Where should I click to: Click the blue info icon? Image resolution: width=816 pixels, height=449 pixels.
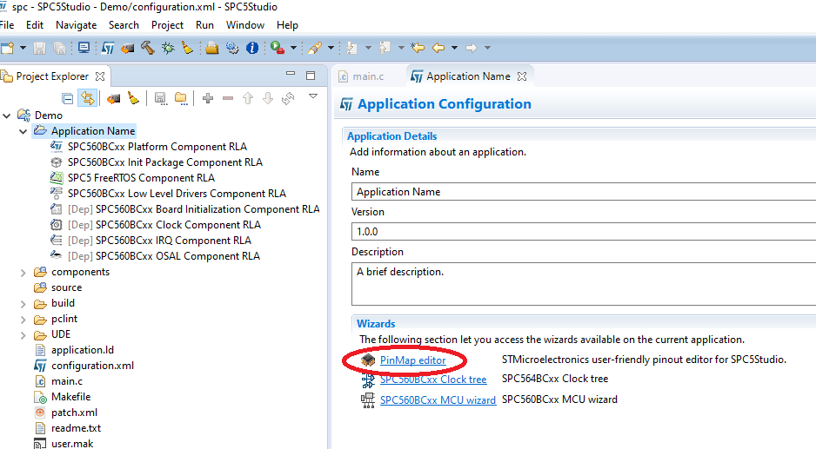(x=252, y=48)
